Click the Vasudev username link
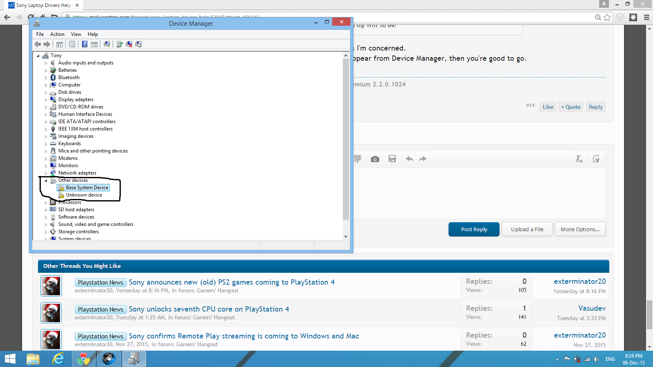The height and width of the screenshot is (367, 653). tap(592, 308)
